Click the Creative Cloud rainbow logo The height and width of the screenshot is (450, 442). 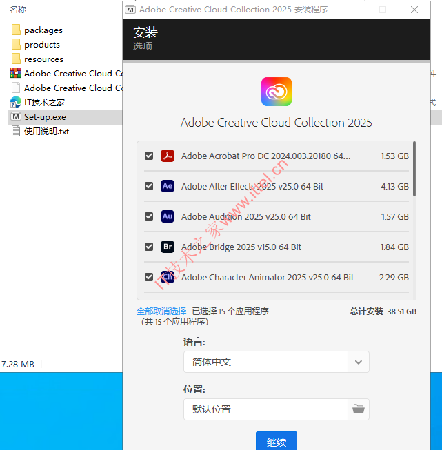pos(277,92)
